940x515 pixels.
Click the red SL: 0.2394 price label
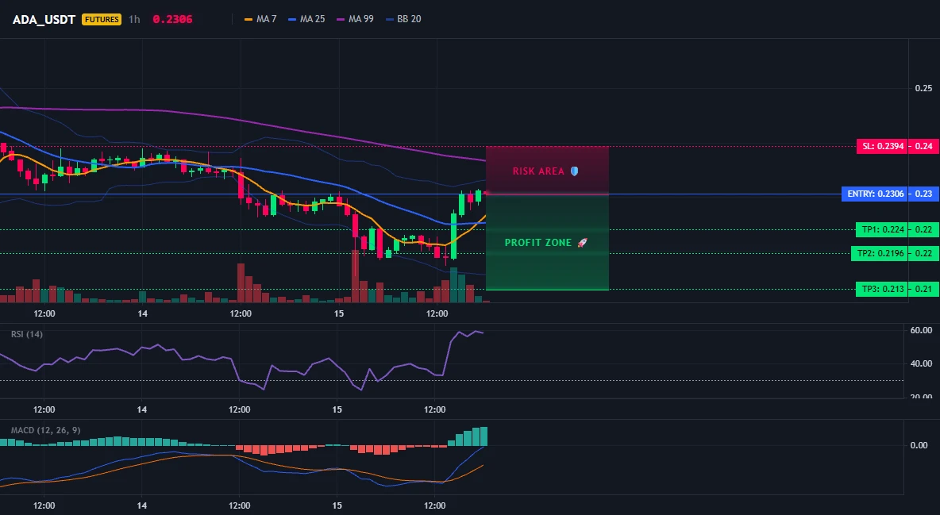click(x=881, y=146)
